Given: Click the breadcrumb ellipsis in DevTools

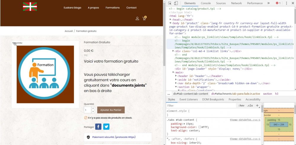Looking at the screenshot, I should 169,94.
